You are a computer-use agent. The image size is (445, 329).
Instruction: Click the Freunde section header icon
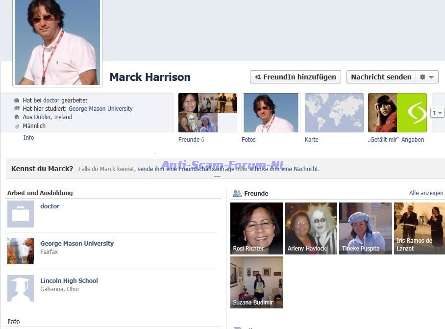(x=237, y=193)
